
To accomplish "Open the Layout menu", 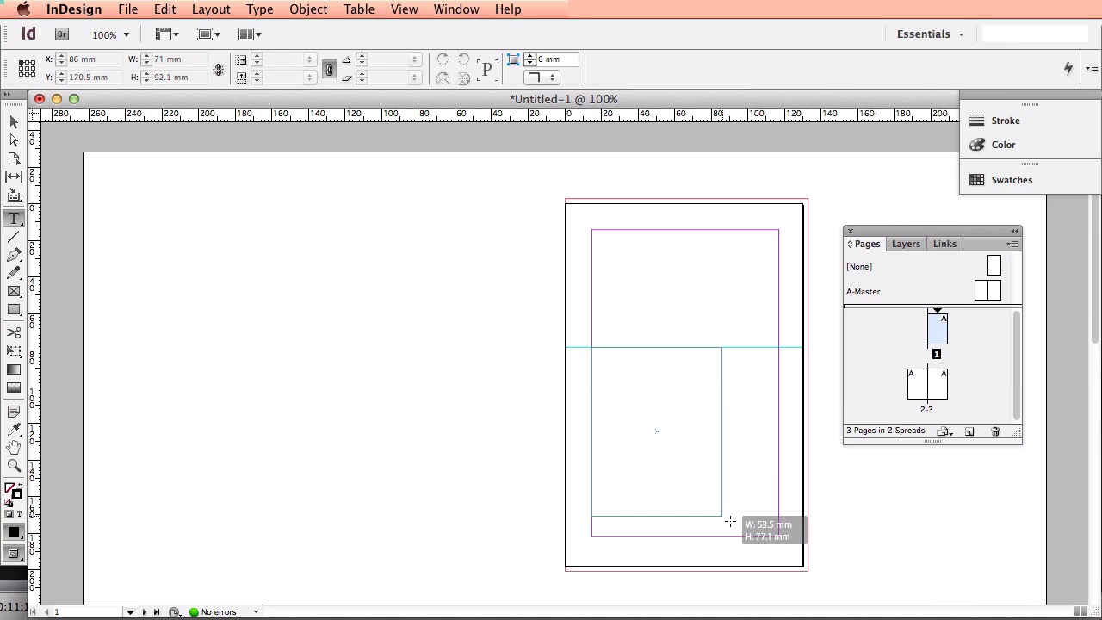I will point(210,9).
